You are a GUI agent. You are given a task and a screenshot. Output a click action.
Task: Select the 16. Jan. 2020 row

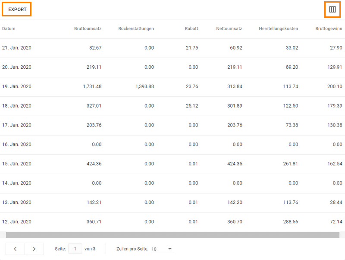pos(17,144)
